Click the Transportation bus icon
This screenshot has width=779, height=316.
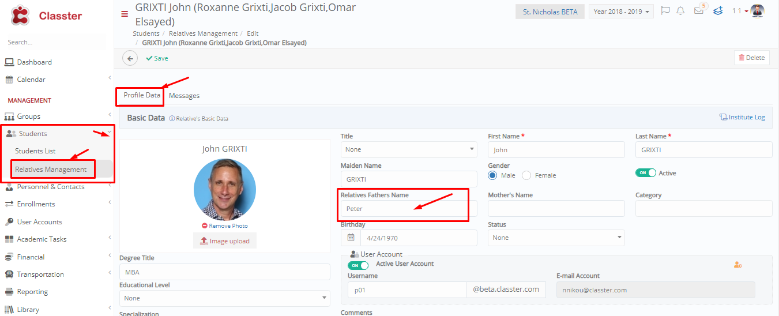[x=9, y=274]
